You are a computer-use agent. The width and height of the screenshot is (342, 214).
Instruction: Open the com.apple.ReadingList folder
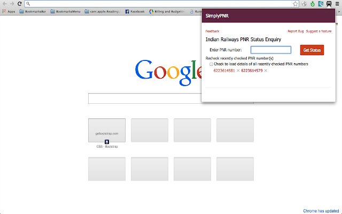pyautogui.click(x=102, y=11)
